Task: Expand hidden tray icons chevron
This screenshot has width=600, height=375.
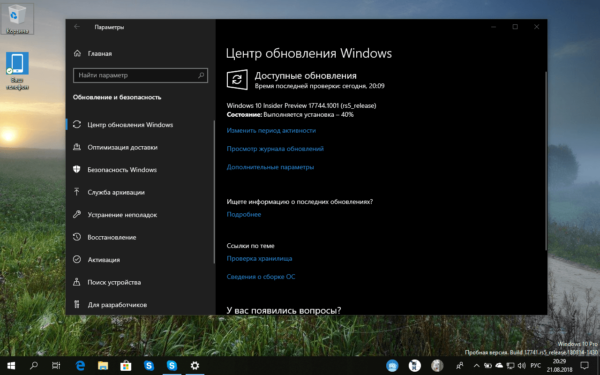Action: pyautogui.click(x=476, y=366)
